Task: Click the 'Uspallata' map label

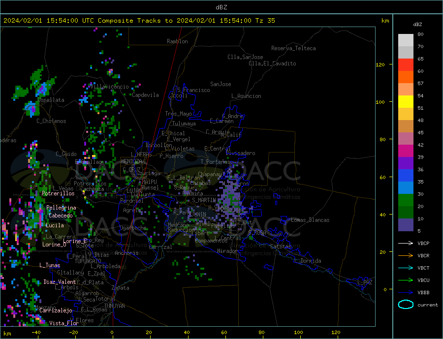Action: coord(51,100)
